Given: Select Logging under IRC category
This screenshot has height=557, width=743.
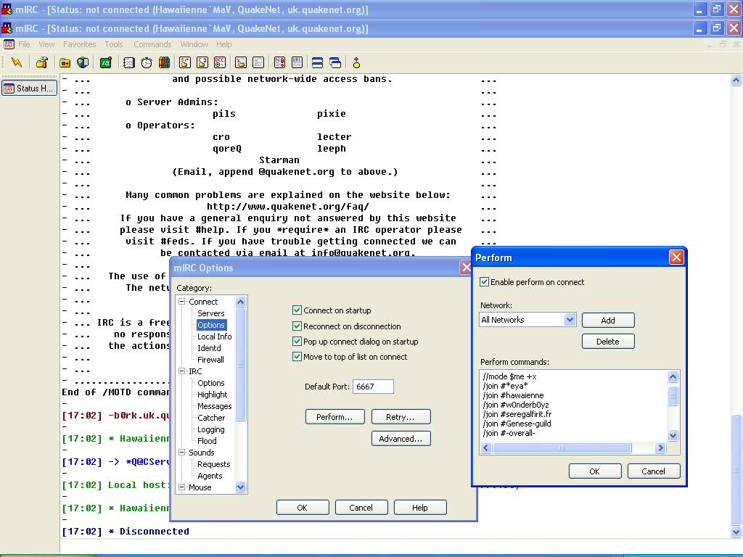Looking at the screenshot, I should pos(211,429).
